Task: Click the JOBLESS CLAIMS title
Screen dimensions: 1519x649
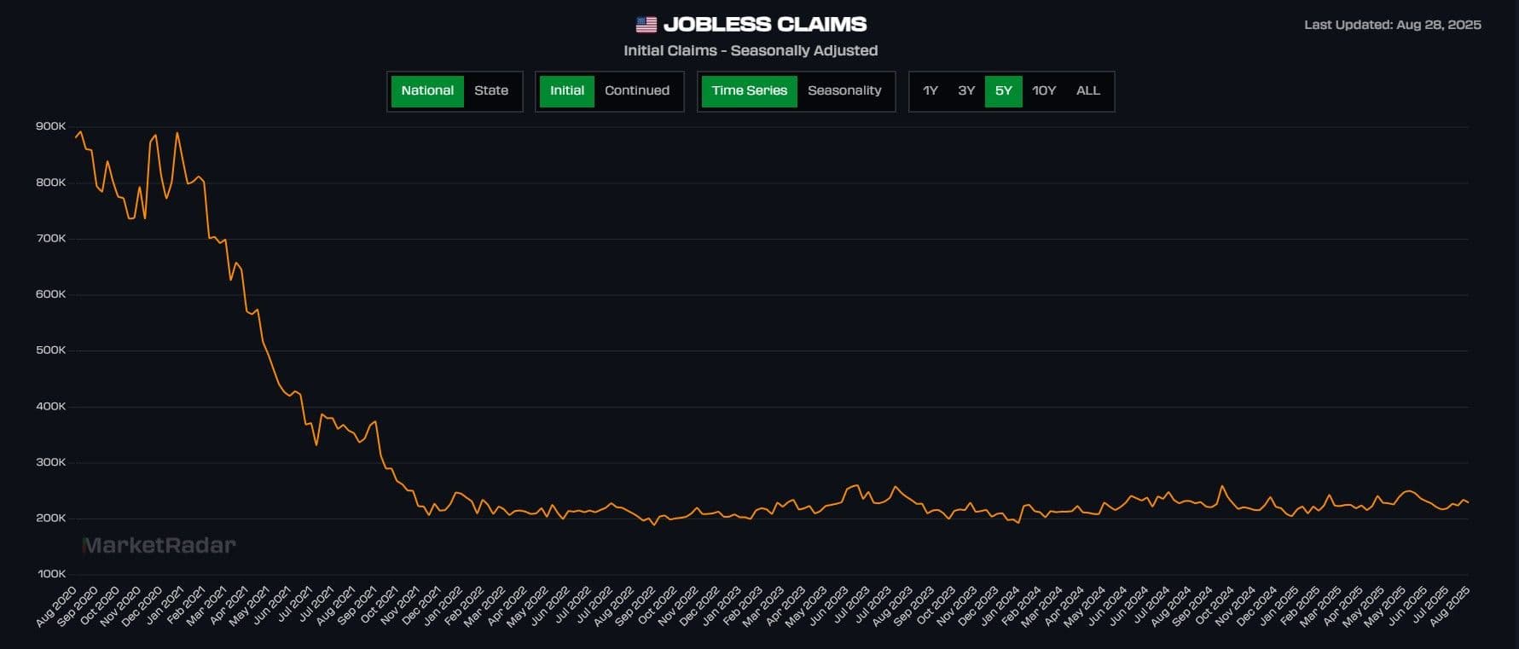Action: point(764,25)
